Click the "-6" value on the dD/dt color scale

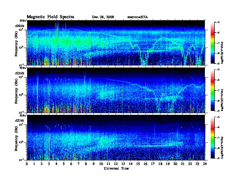tap(218, 80)
